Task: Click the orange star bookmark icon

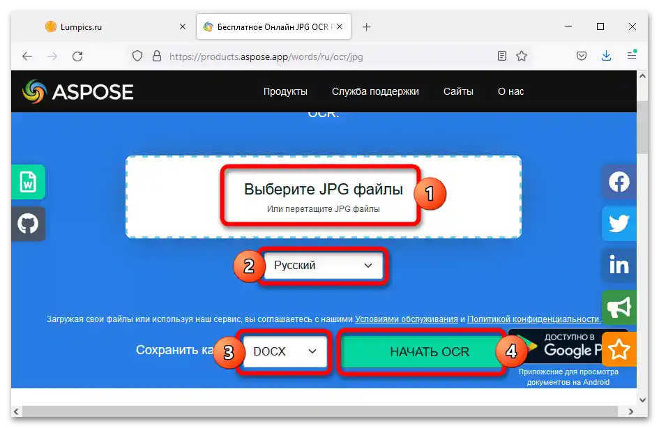Action: pos(619,349)
